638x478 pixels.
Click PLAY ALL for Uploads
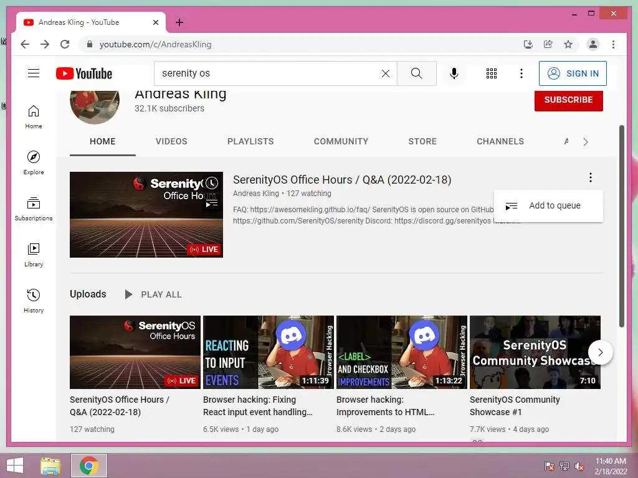[153, 294]
